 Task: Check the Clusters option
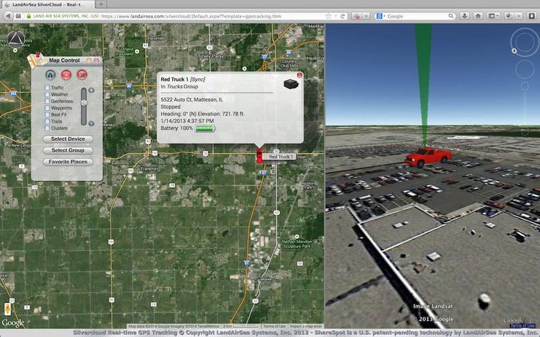47,128
